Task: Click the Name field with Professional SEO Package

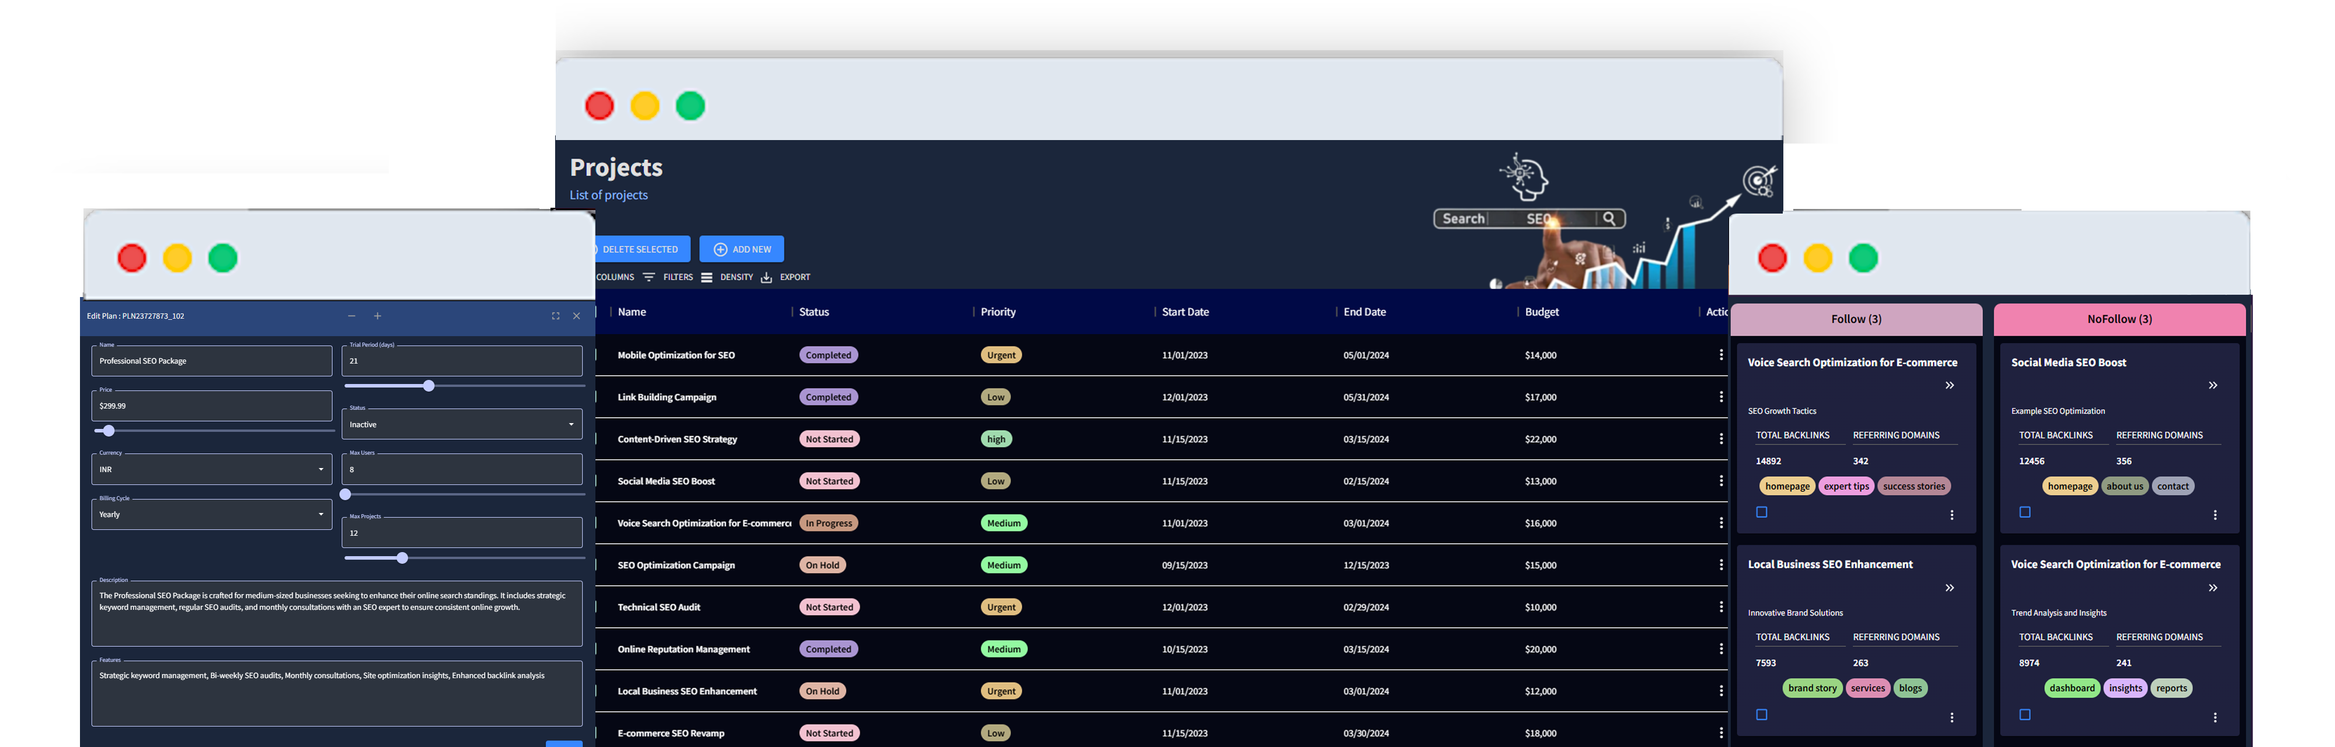Action: (x=211, y=361)
